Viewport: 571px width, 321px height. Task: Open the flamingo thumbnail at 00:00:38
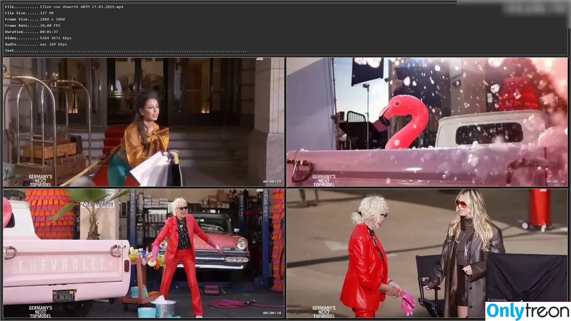click(427, 122)
